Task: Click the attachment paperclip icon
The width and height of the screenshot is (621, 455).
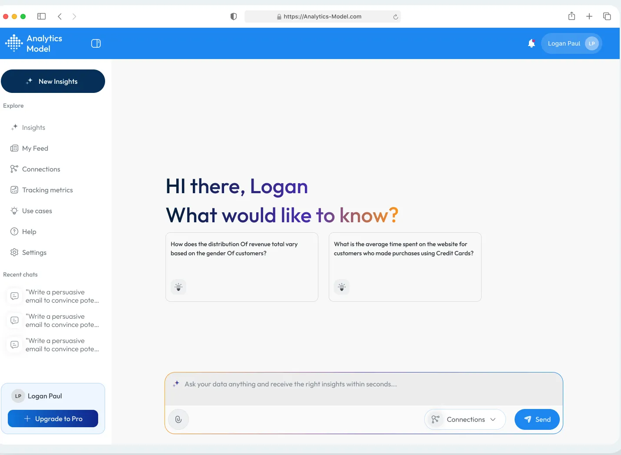Action: (x=178, y=419)
